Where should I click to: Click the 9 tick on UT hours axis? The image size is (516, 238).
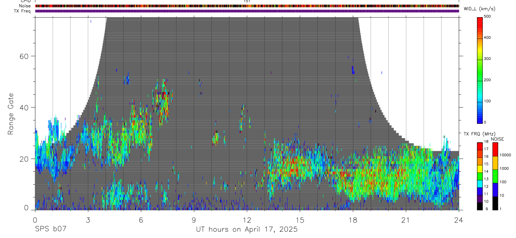(x=194, y=220)
